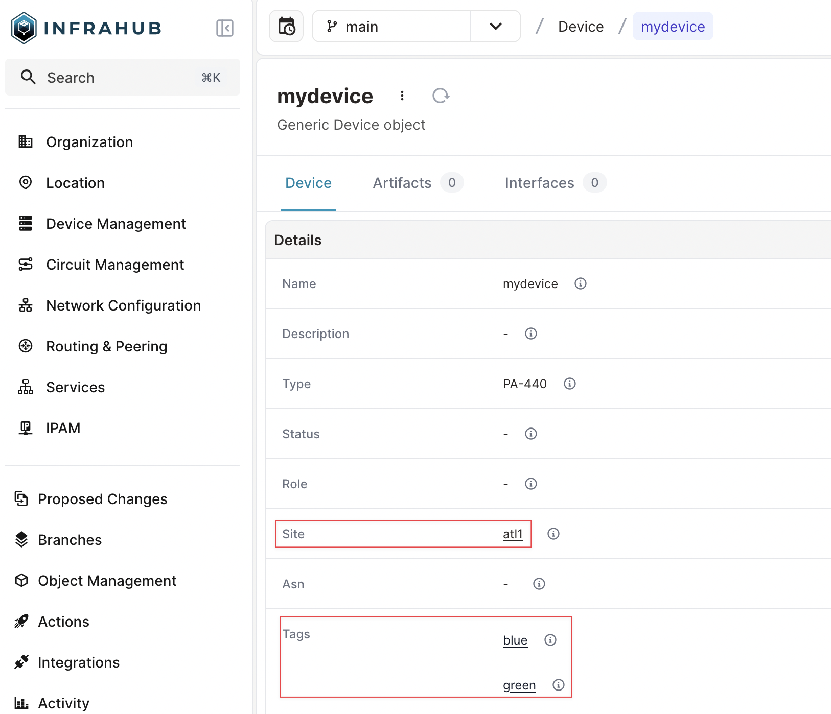Click the mydevice page heading

coord(325,96)
